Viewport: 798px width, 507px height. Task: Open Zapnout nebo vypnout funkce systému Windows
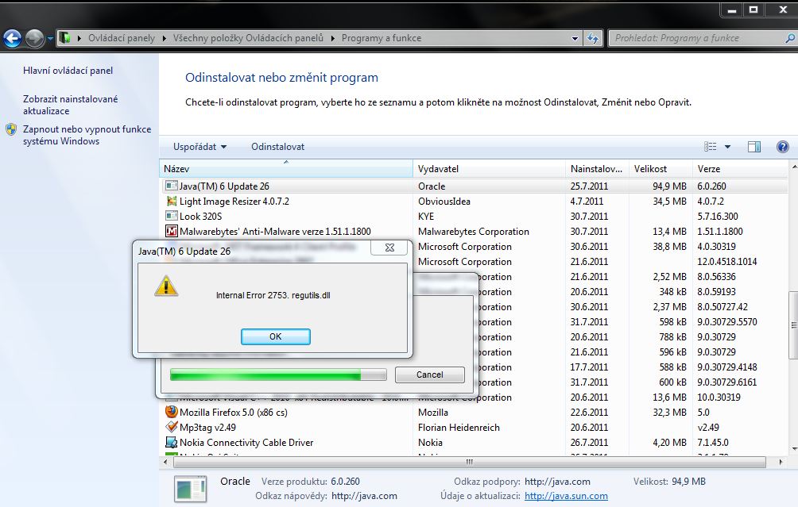coord(87,135)
